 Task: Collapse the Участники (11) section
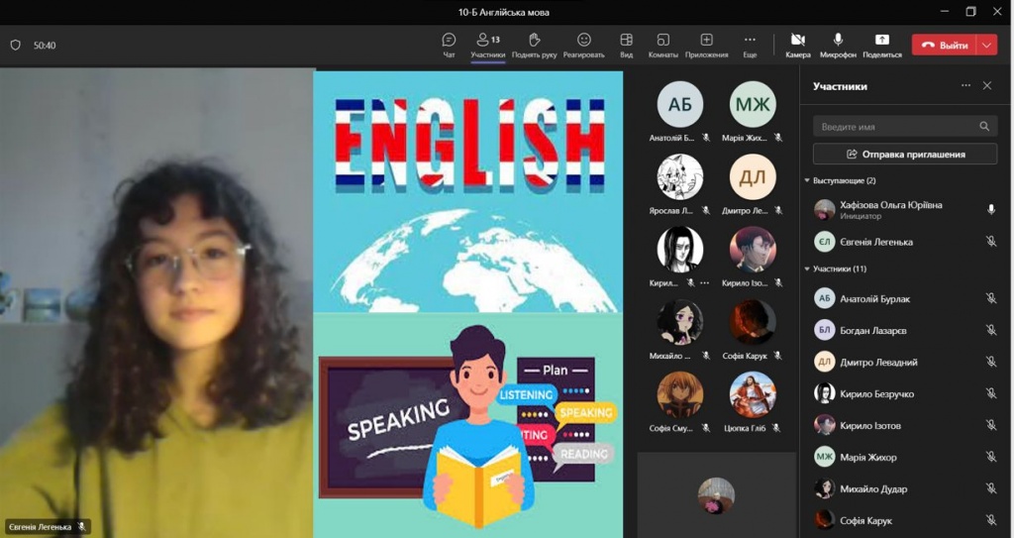click(x=807, y=269)
